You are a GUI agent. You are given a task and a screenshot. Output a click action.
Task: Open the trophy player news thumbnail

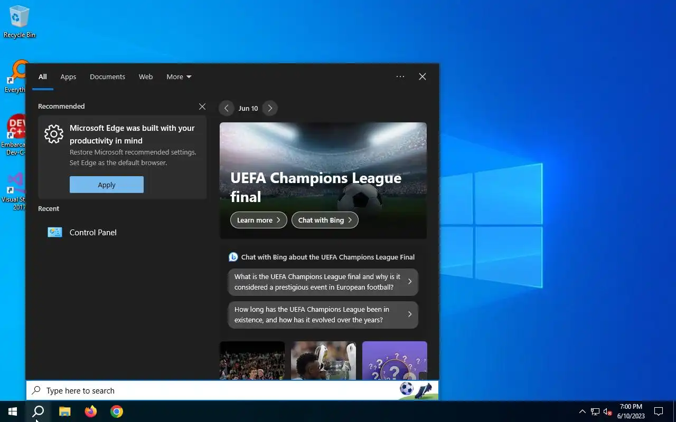[323, 360]
